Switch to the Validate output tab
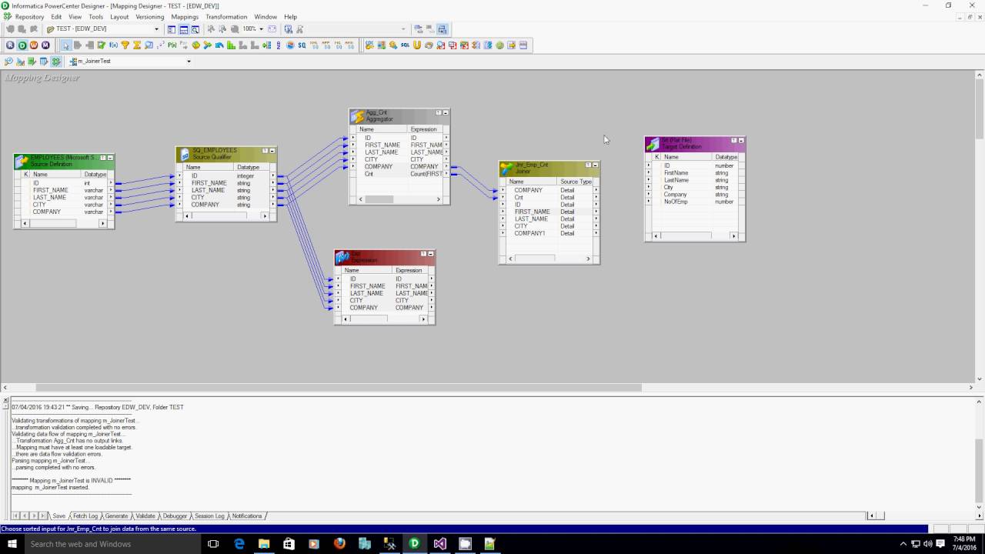985x554 pixels. coord(145,516)
